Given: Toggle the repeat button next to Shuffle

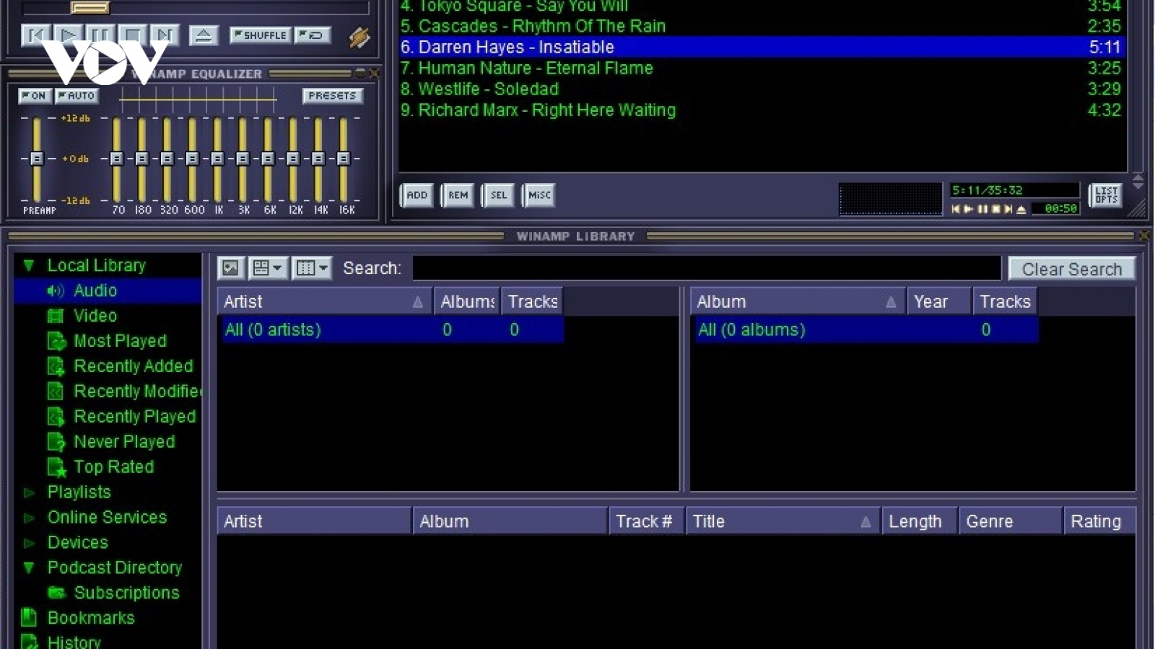Looking at the screenshot, I should pos(313,35).
